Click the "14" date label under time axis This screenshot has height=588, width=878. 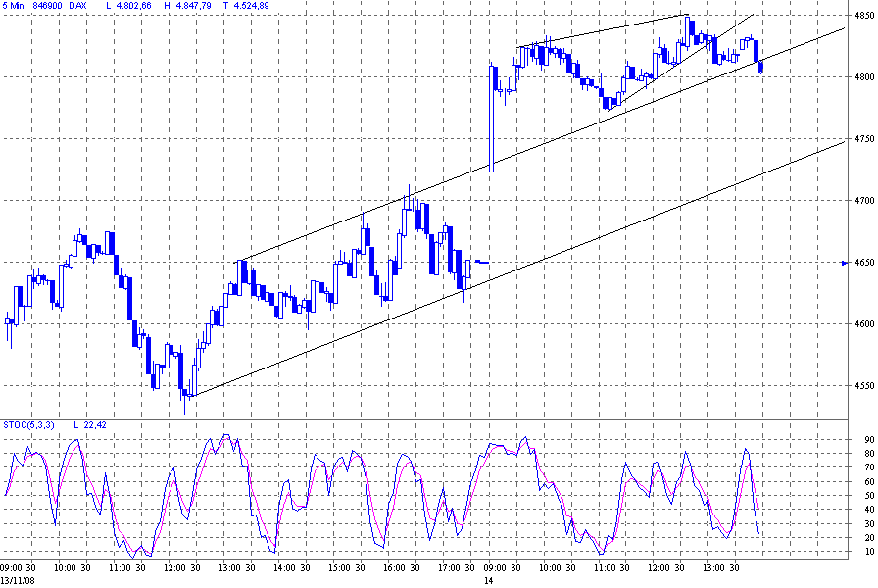(488, 581)
